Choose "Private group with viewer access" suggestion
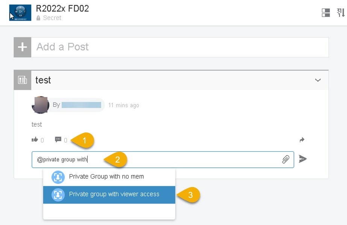 click(114, 195)
